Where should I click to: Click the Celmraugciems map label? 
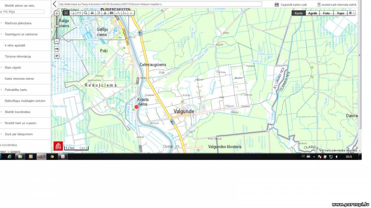pyautogui.click(x=152, y=64)
